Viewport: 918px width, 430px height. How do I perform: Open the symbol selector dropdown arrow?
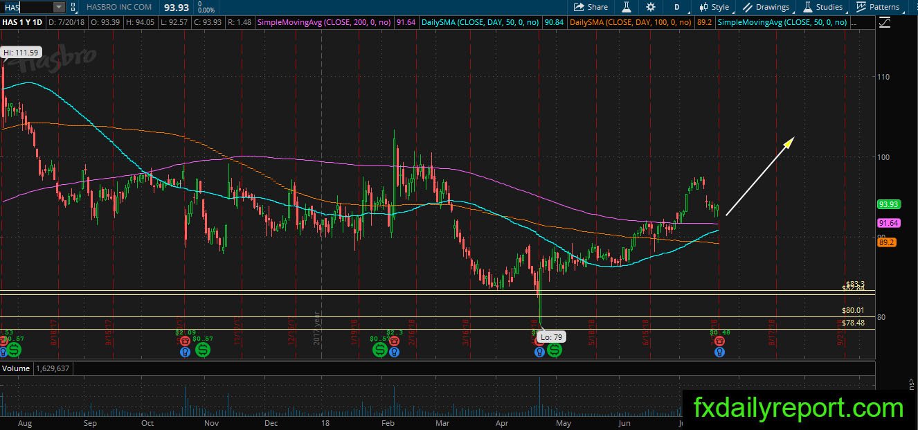click(59, 7)
